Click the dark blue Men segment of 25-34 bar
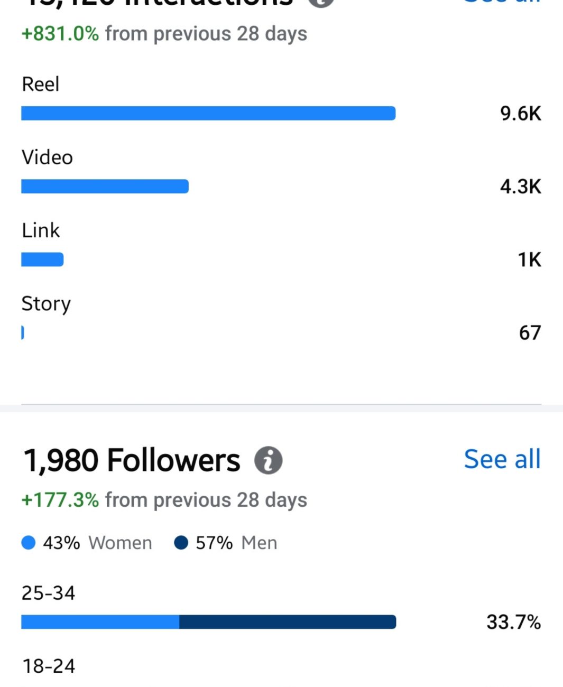The image size is (563, 687). click(x=288, y=622)
